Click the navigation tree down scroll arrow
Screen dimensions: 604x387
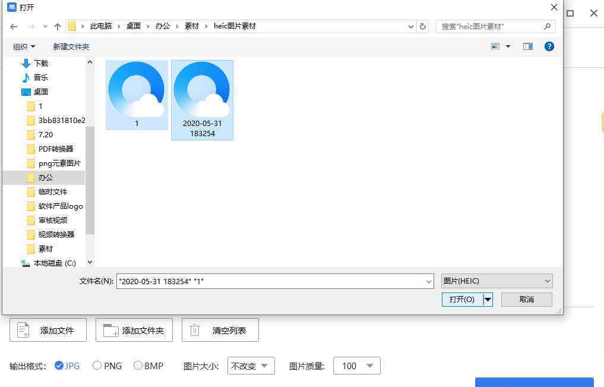pos(90,262)
